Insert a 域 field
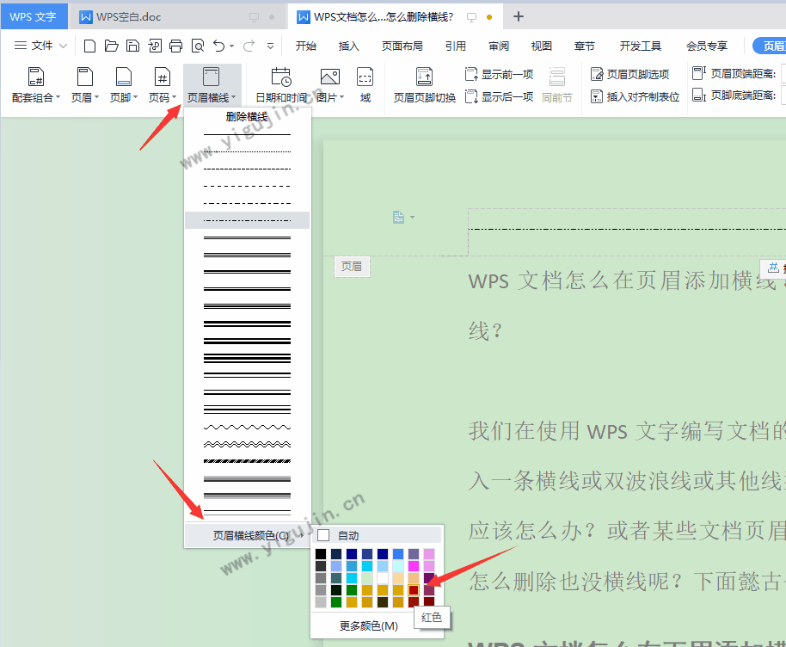This screenshot has height=647, width=786. tap(365, 85)
